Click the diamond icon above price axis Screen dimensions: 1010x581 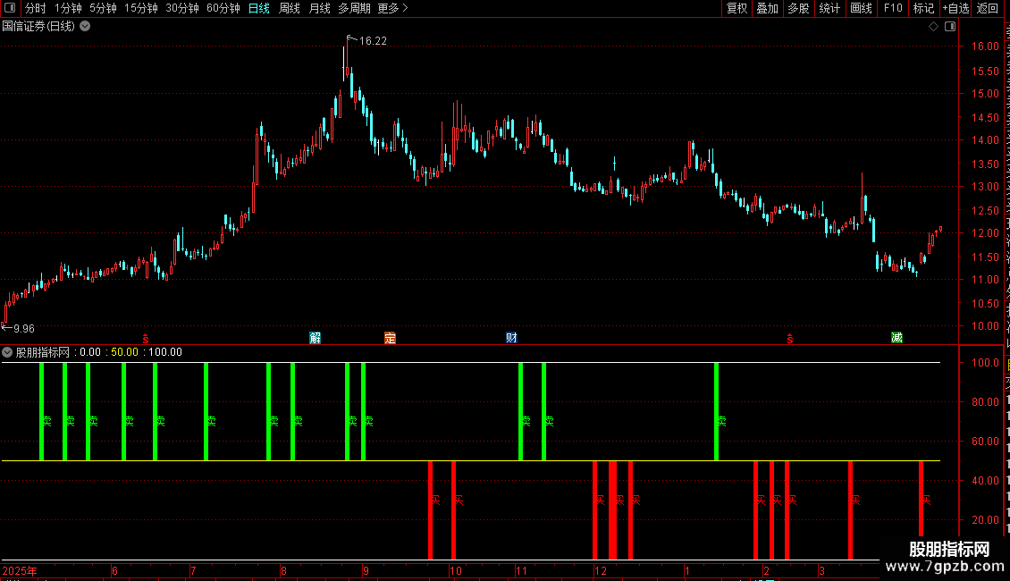coord(933,27)
